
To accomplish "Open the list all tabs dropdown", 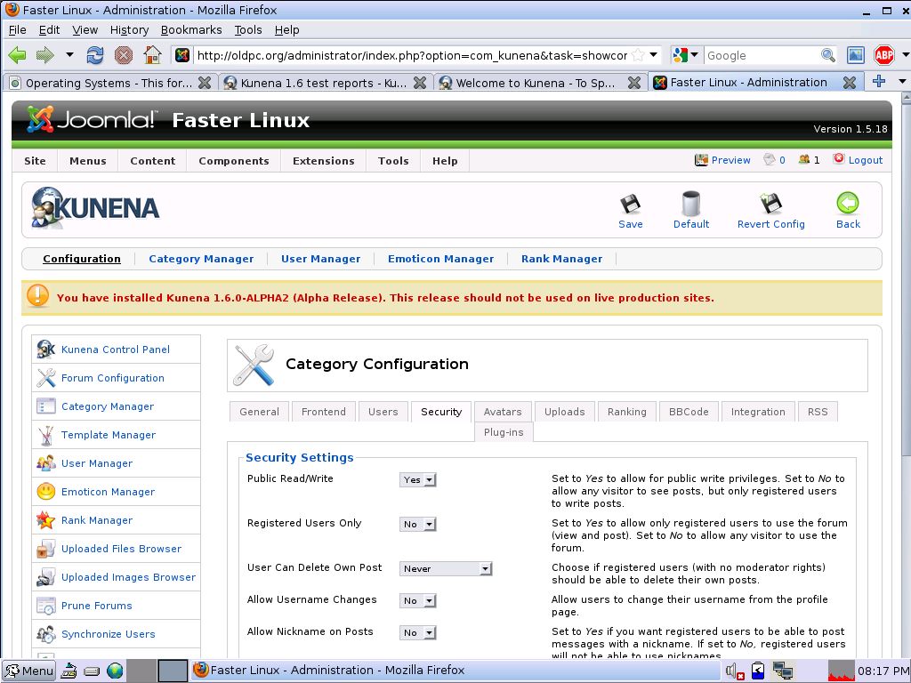I will [902, 82].
